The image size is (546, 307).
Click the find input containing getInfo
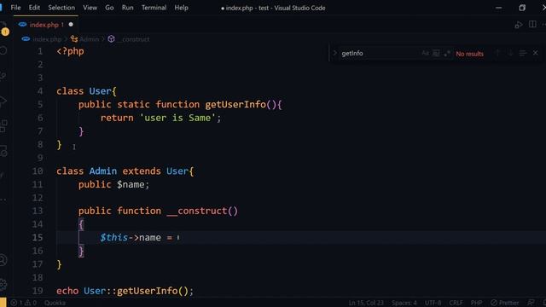[x=380, y=53]
